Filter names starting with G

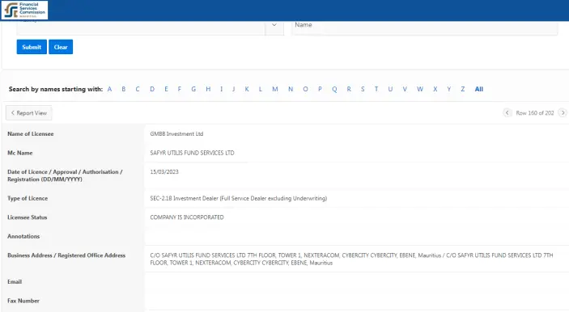click(193, 89)
